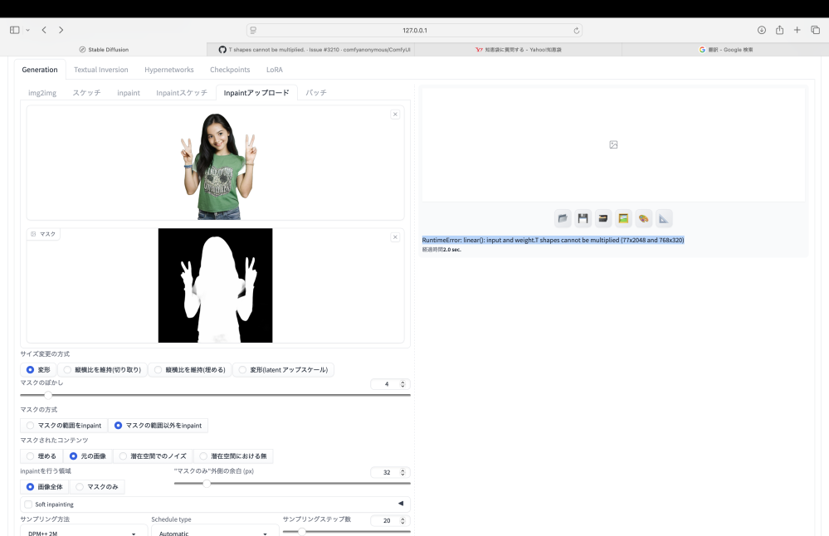Viewport: 829px width, 536px height.
Task: Open the DPM++ 2M sampling method dropdown
Action: tap(83, 532)
